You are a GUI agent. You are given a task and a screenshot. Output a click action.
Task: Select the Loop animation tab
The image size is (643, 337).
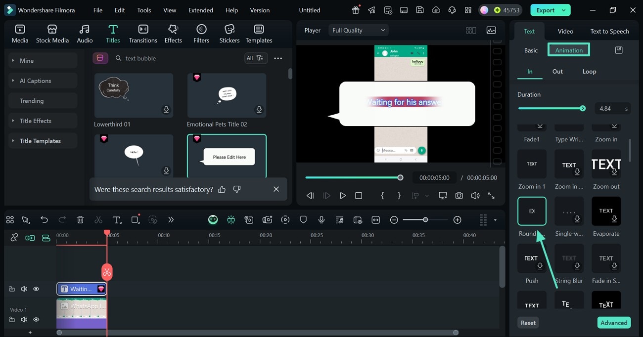(589, 71)
